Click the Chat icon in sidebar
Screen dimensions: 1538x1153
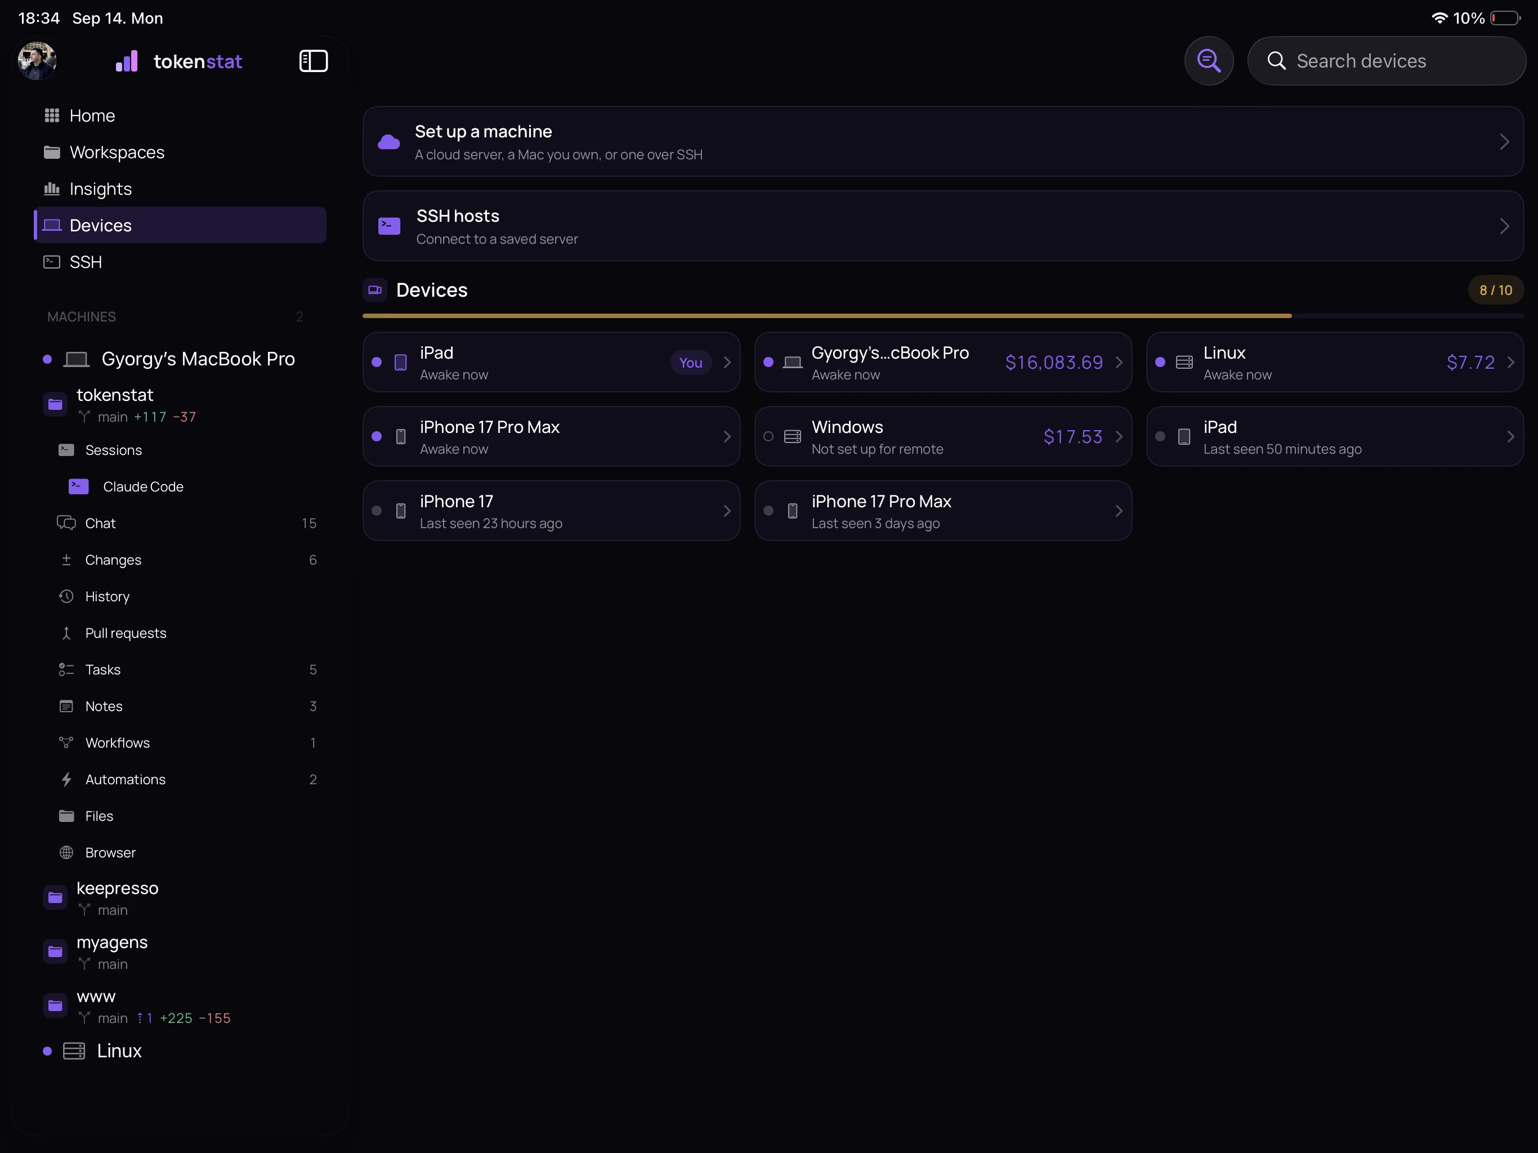tap(66, 523)
